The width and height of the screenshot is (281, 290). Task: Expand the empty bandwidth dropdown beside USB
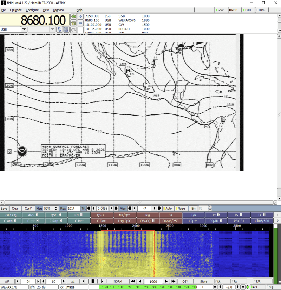click(x=52, y=29)
